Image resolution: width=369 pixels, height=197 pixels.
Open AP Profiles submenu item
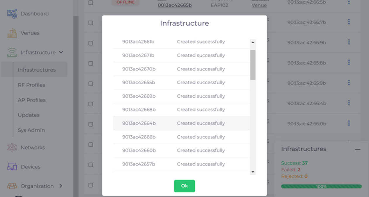click(32, 100)
